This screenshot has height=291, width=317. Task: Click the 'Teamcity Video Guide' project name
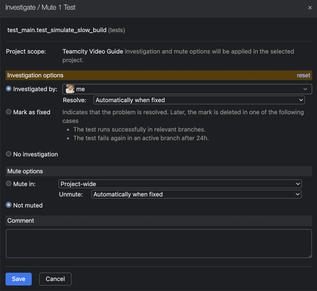[x=92, y=51]
